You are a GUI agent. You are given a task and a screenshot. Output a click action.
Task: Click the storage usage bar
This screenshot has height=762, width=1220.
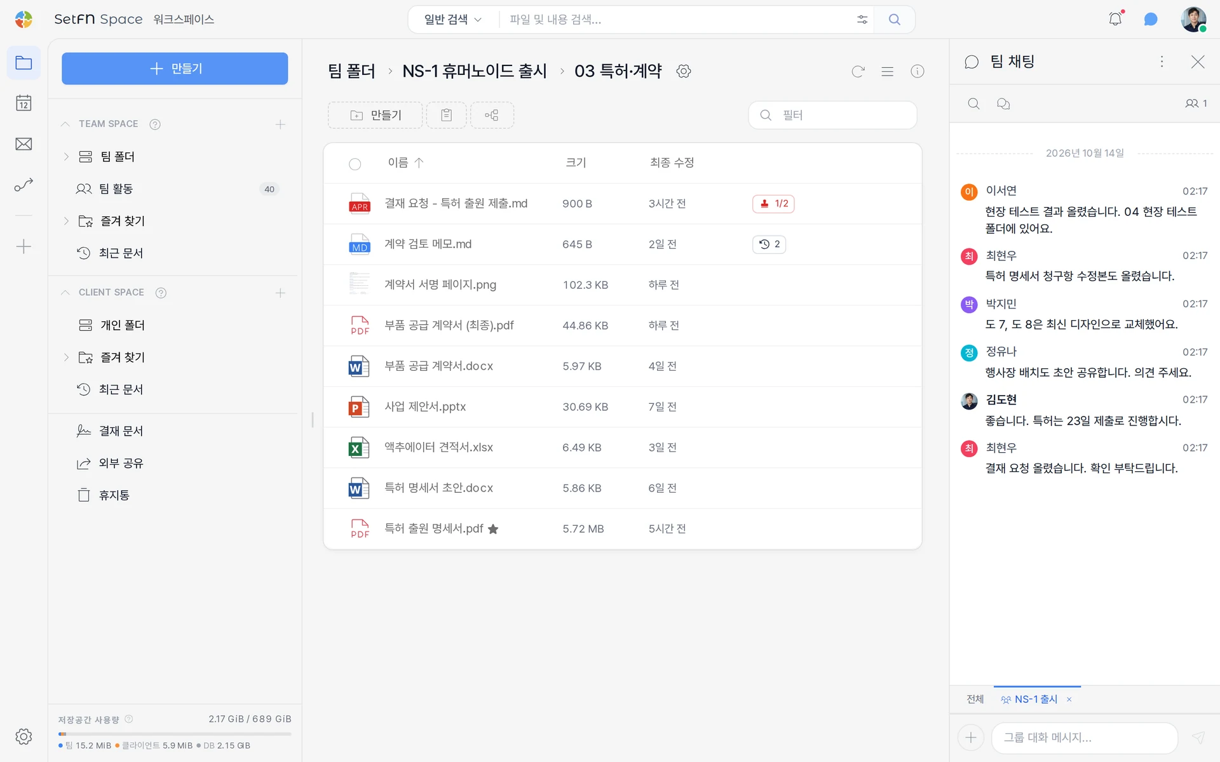point(175,734)
